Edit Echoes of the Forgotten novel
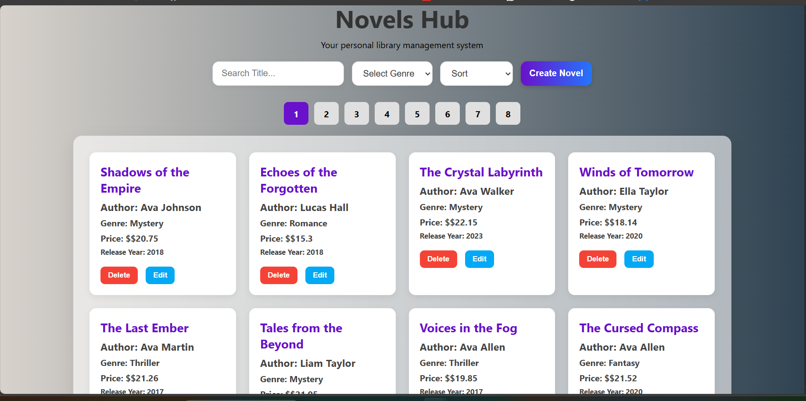This screenshot has height=401, width=806. [x=320, y=275]
